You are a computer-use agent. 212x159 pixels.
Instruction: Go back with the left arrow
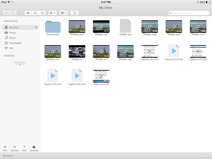(6, 13)
